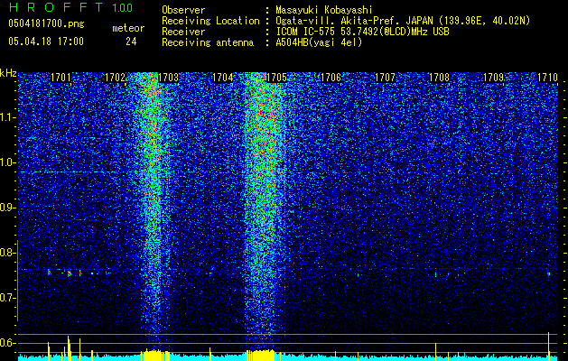Click the 1701 time marker
The height and width of the screenshot is (361, 568).
click(61, 78)
